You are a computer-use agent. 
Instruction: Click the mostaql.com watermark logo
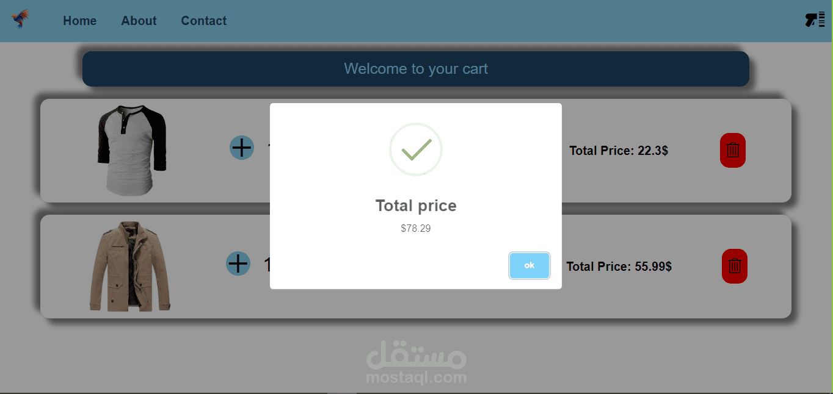tap(416, 364)
